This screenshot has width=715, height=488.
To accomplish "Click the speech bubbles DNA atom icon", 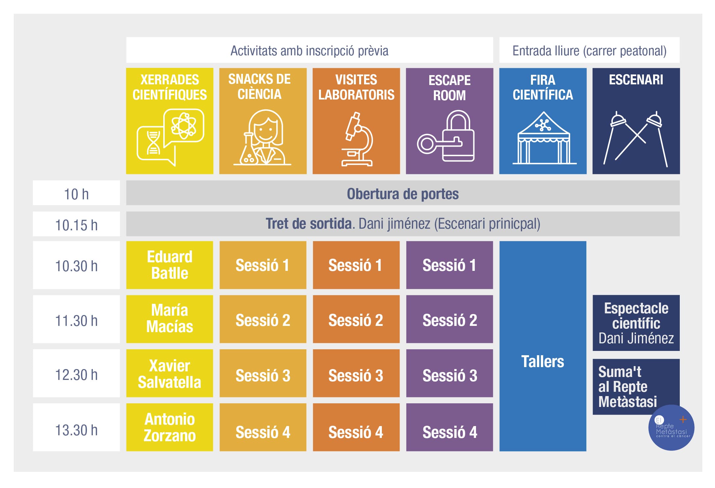I will 170,137.
